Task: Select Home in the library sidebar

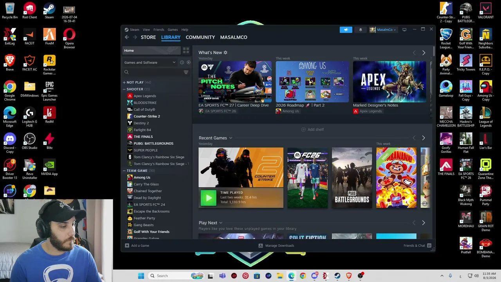Action: tap(152, 51)
